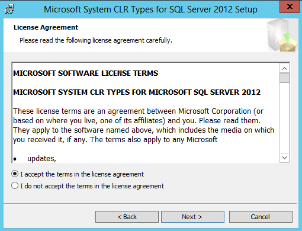Click the text 'you received it, if any'
This screenshot has width=302, height=231.
[50, 140]
